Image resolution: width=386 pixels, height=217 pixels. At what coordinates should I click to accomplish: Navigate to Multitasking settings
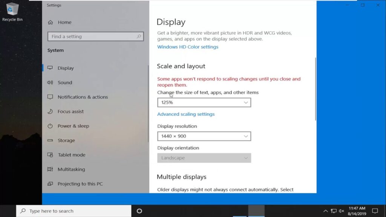[x=71, y=169]
